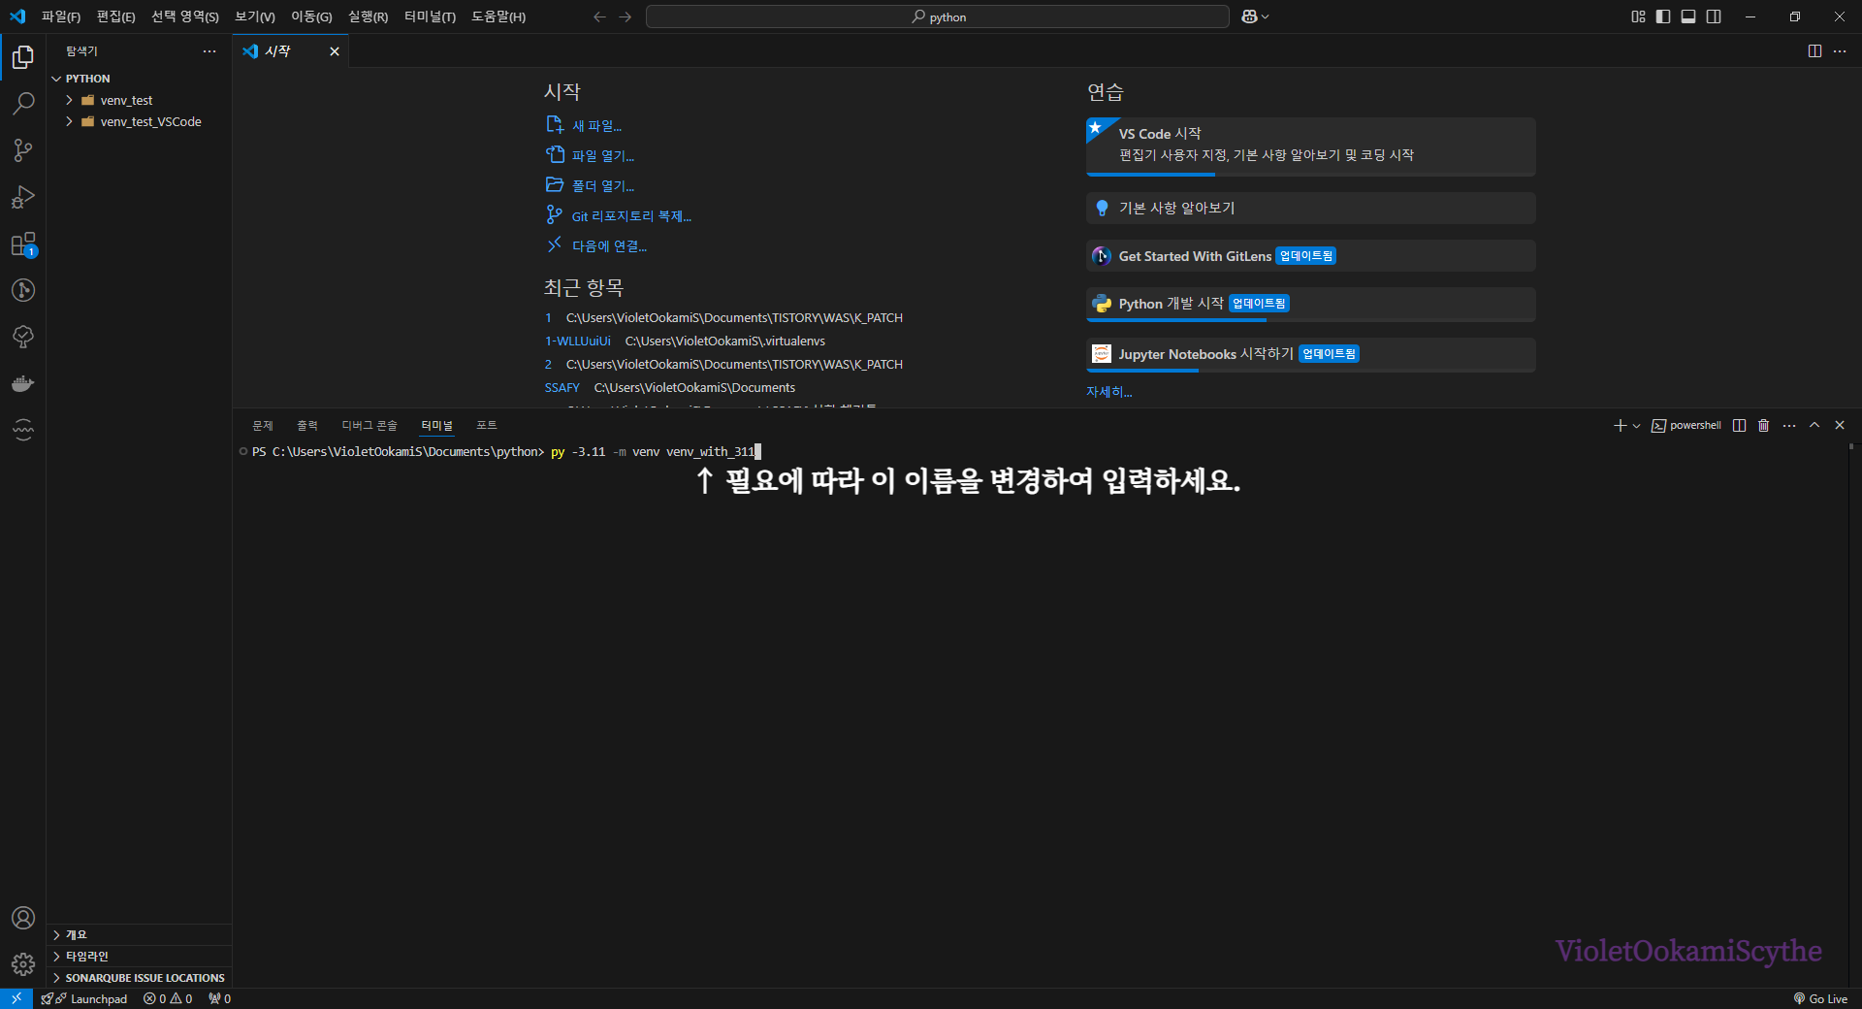Toggle secondary side bar visibility

click(x=1714, y=16)
